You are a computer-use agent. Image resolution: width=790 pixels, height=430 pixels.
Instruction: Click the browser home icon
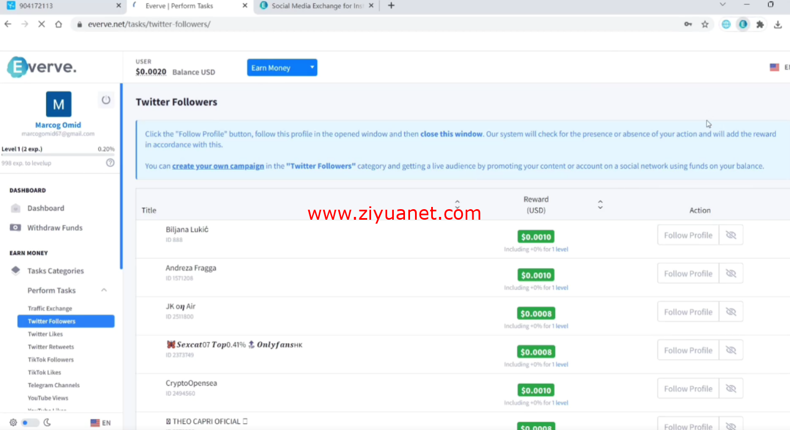point(58,24)
